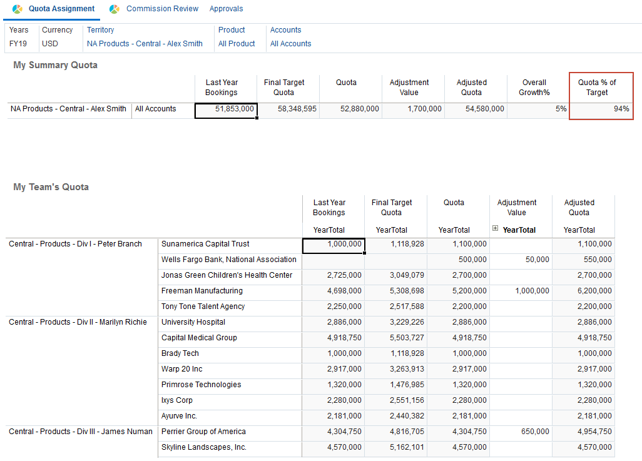Click NA Products - Central - Alex Smith link
Viewport: 642px width, 461px height.
pos(145,44)
